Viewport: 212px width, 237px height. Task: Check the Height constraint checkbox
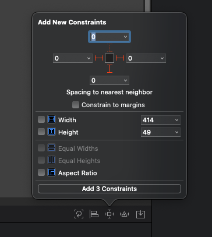(x=41, y=132)
